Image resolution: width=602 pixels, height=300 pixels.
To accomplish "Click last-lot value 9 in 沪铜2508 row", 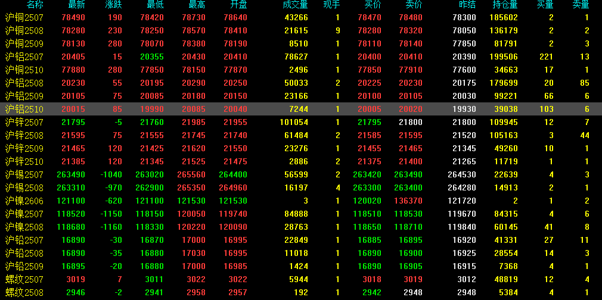I will pos(337,31).
